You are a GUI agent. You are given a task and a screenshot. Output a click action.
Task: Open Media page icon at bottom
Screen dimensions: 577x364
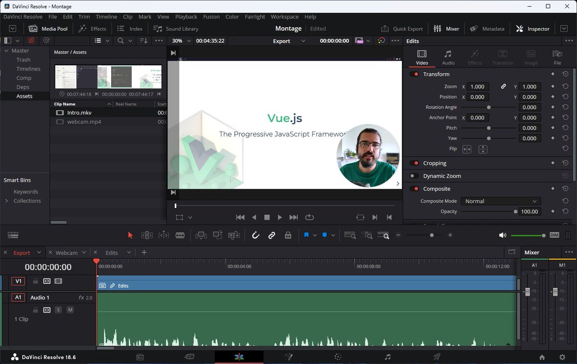(x=140, y=357)
